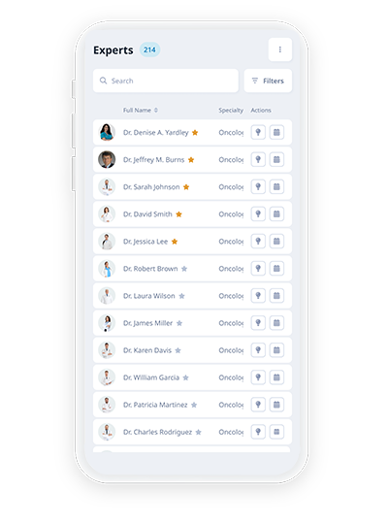Screen dimensions: 388x524
Task: Open calendar icon for Dr. Jeffrey M. Burns
Action: click(x=276, y=160)
